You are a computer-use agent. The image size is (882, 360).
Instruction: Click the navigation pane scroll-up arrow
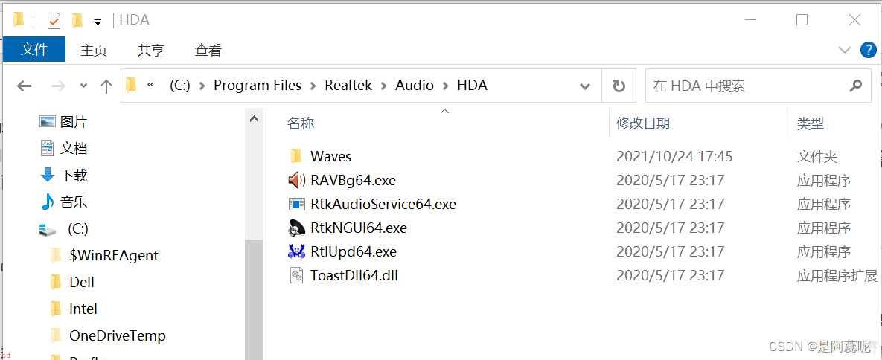(x=254, y=119)
